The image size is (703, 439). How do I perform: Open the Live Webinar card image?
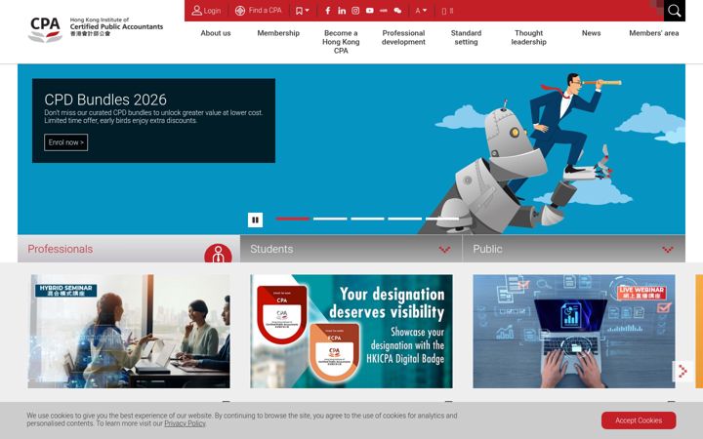point(574,332)
